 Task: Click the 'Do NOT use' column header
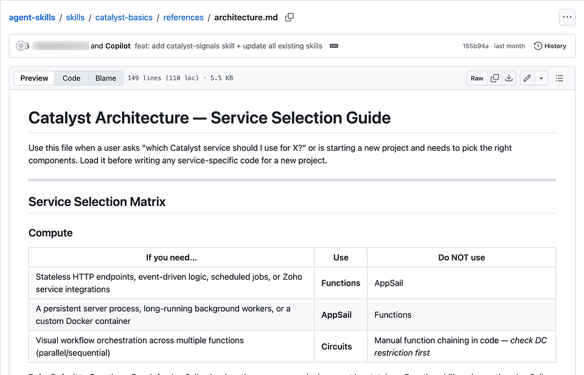point(462,258)
